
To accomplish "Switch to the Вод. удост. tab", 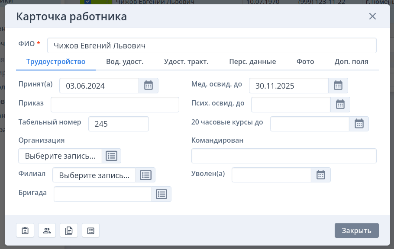I will click(125, 61).
